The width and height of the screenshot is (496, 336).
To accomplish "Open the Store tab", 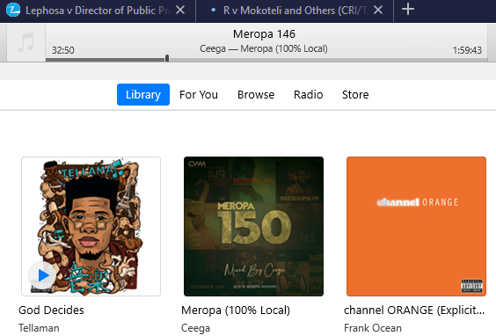I will pos(355,95).
